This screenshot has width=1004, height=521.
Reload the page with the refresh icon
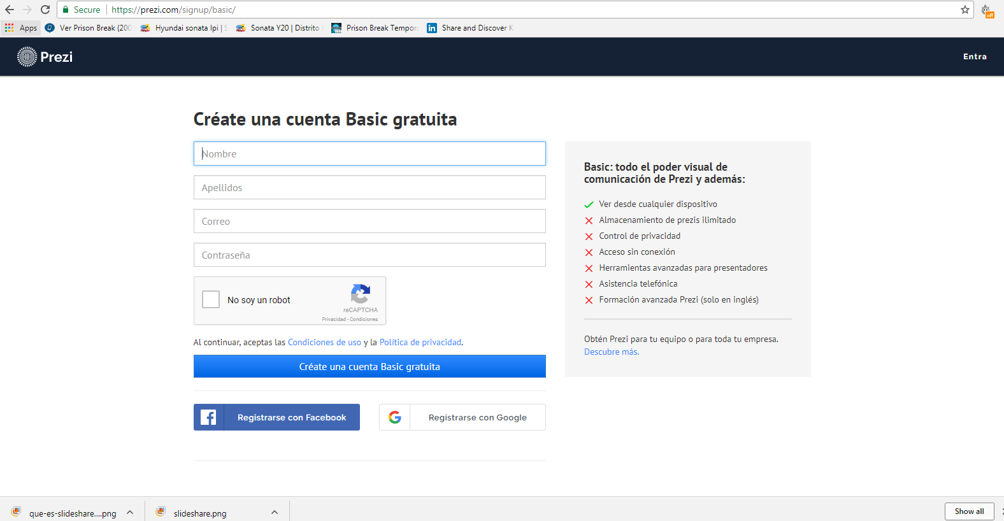(45, 10)
